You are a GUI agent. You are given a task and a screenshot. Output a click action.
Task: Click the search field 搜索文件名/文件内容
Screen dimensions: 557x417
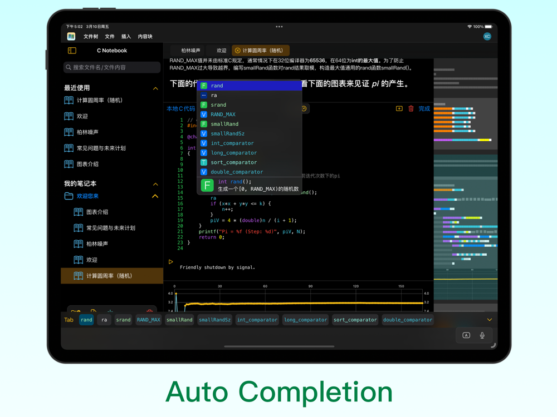click(x=112, y=67)
